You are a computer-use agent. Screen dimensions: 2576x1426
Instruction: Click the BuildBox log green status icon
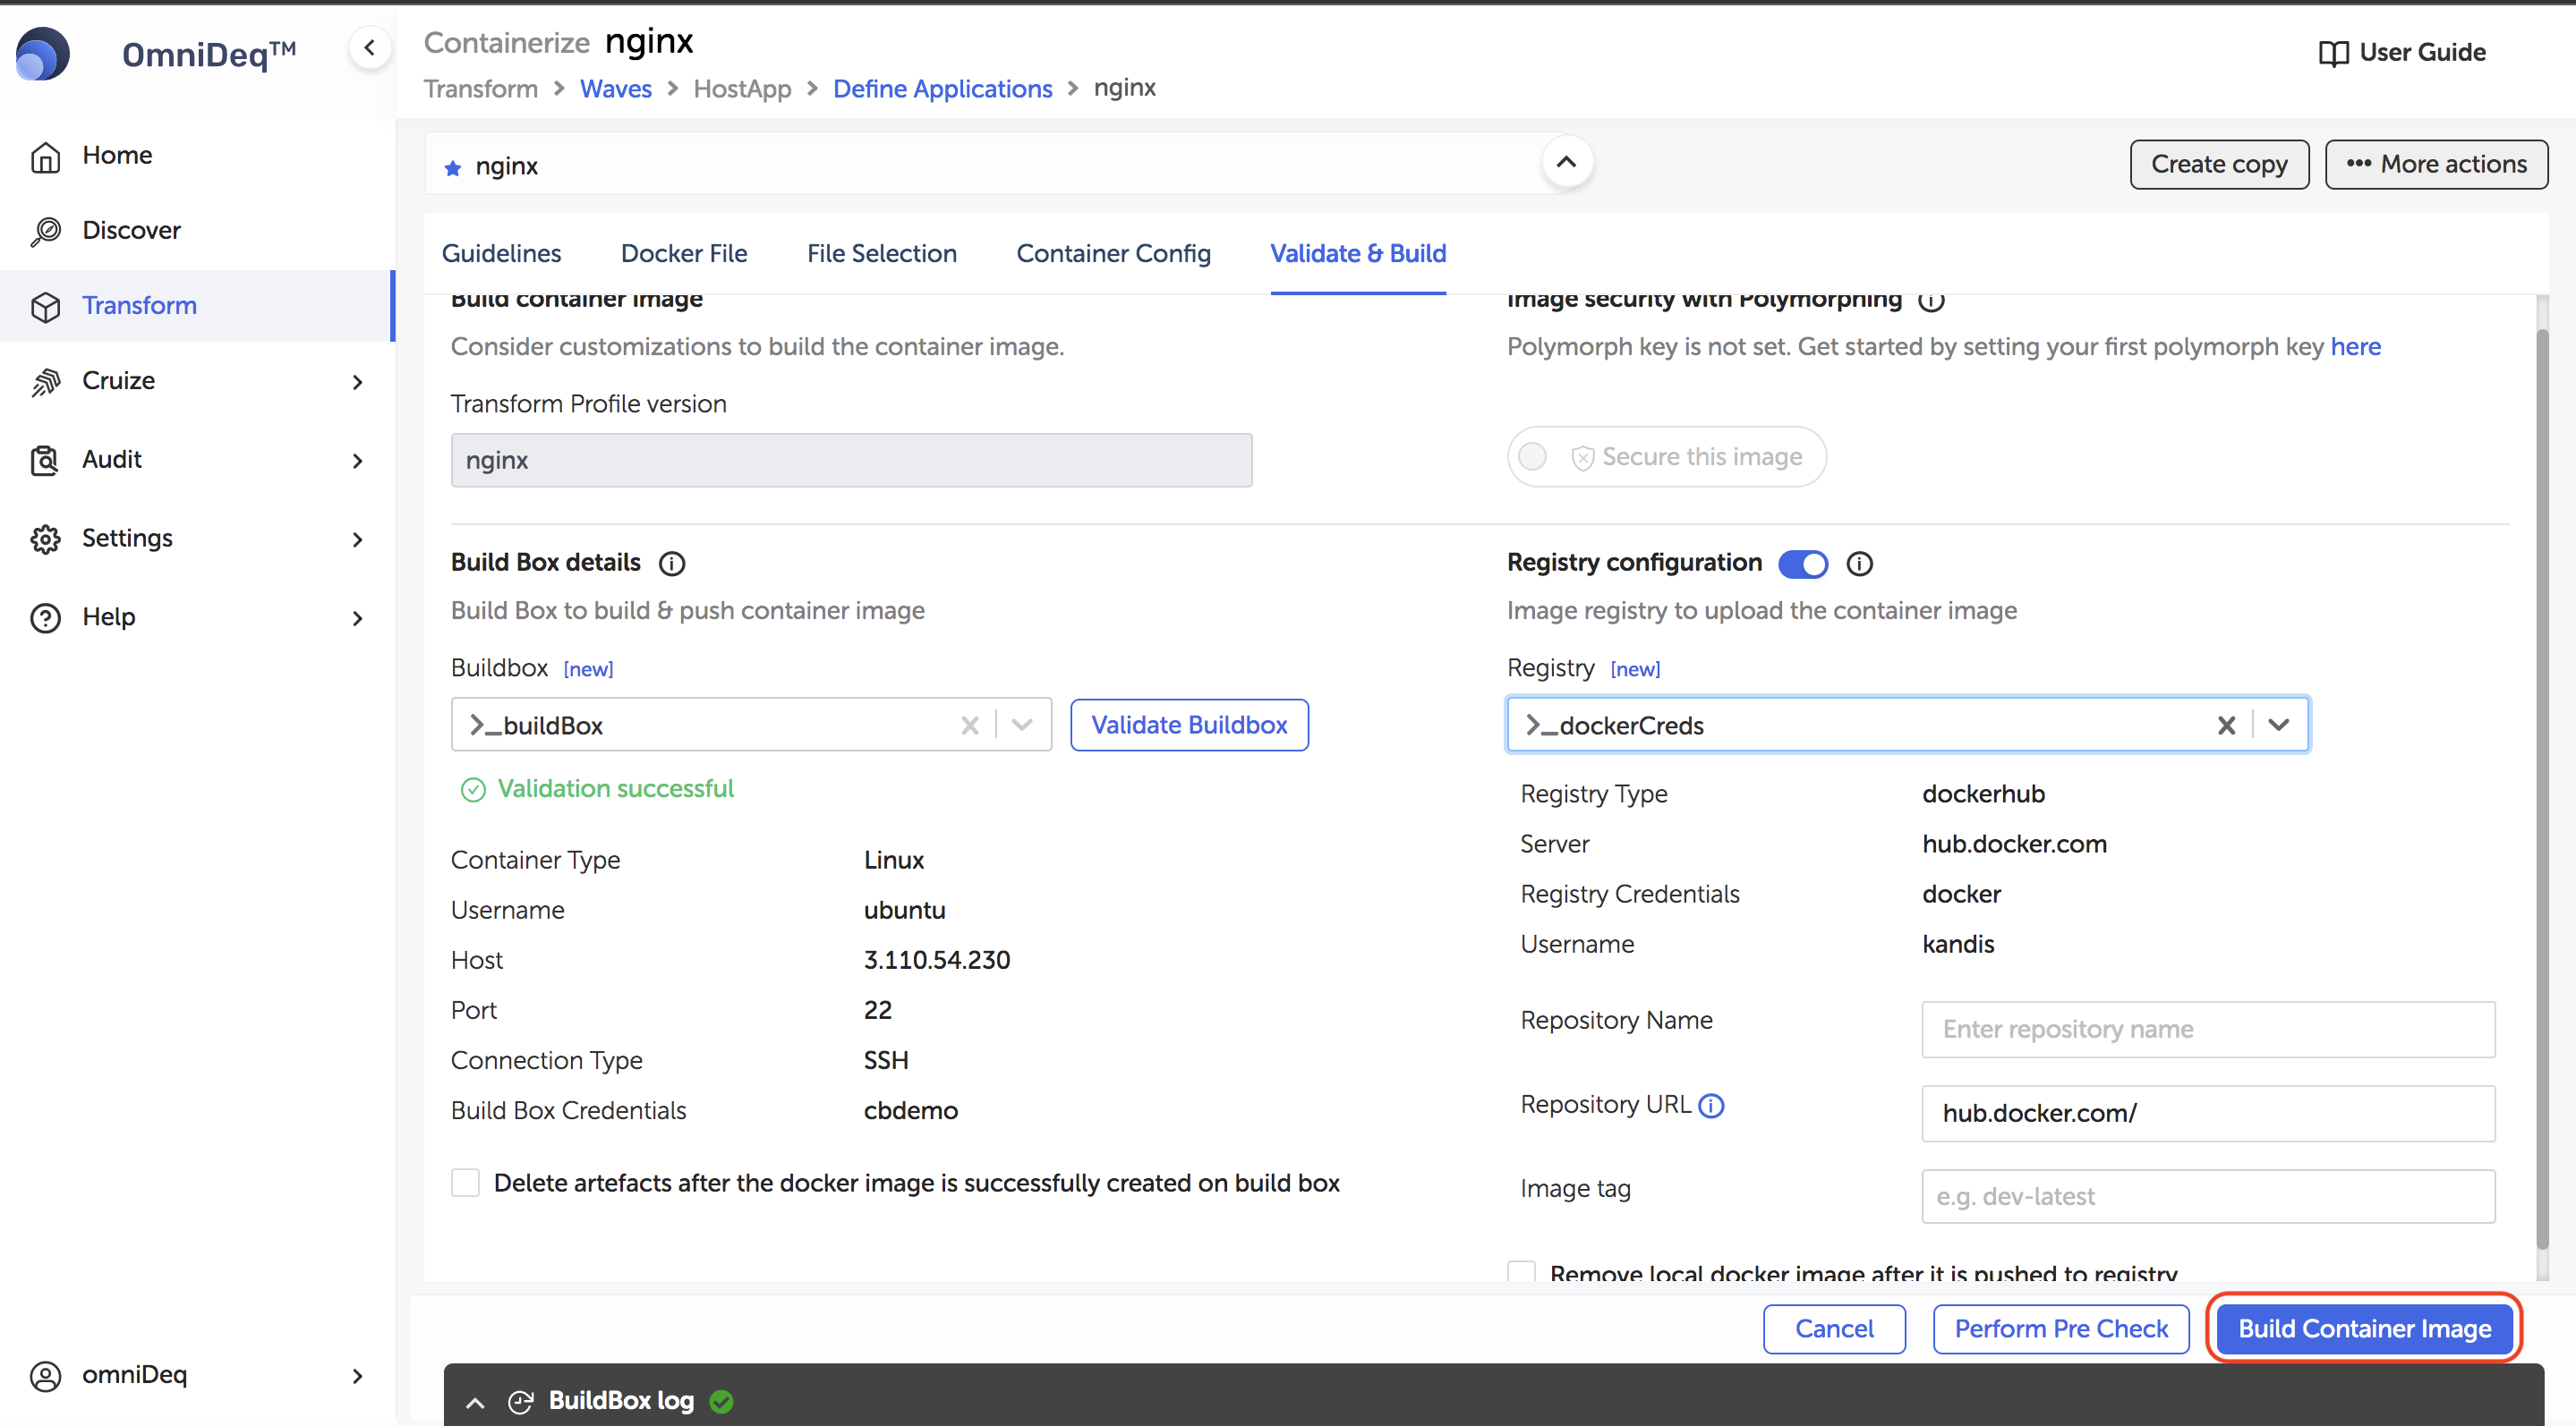pyautogui.click(x=721, y=1402)
